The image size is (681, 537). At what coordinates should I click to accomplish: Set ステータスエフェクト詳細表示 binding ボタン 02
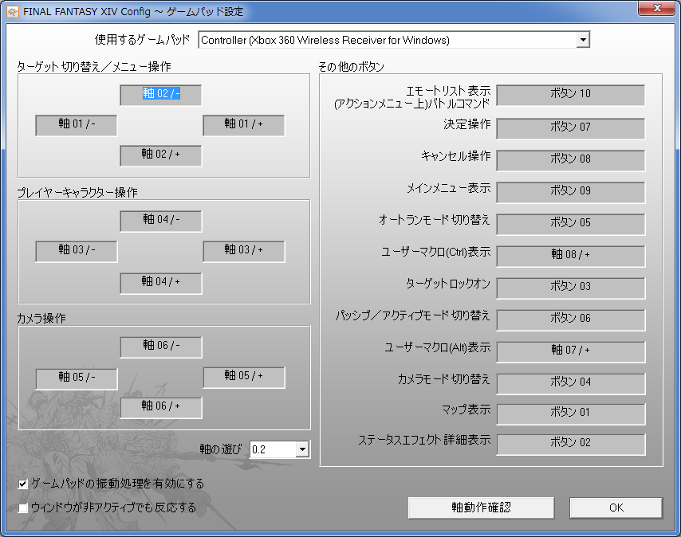coord(570,444)
